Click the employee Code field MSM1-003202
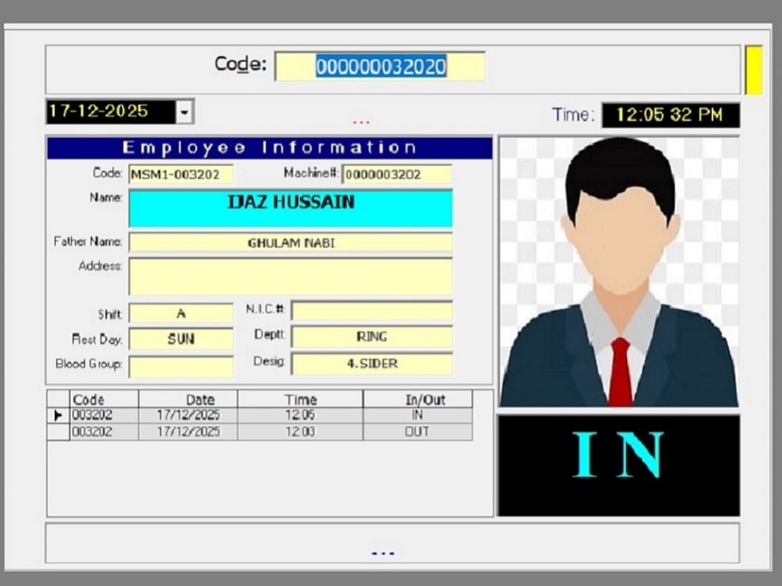This screenshot has width=782, height=586. (181, 174)
